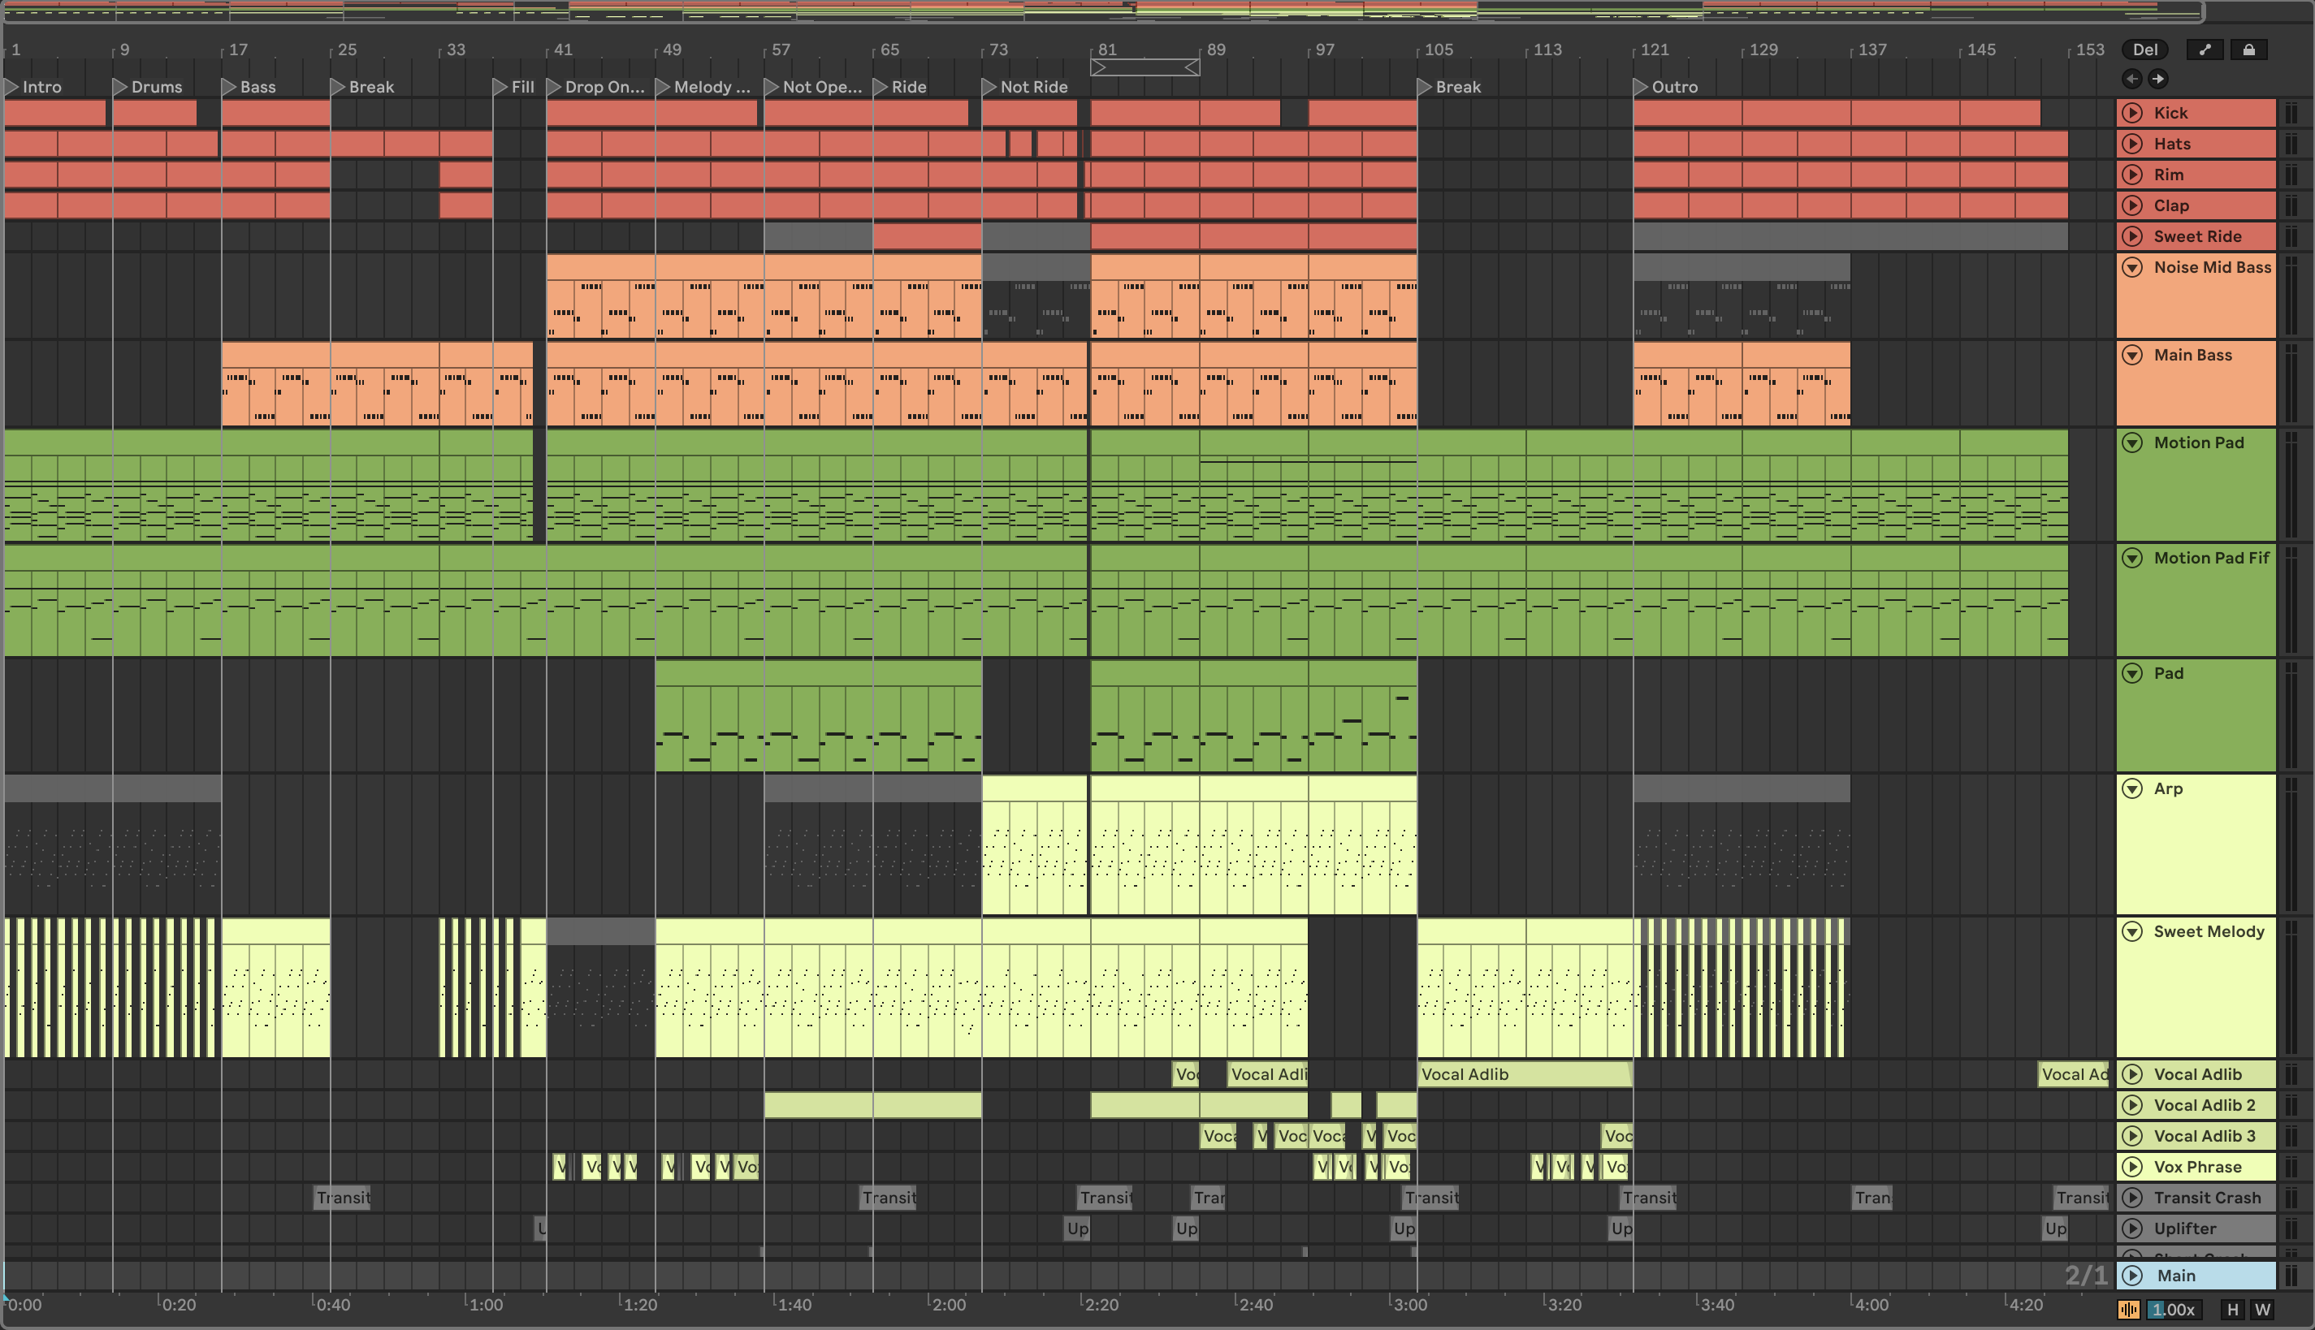
Task: Select the Up clip on the Uplifter row, bar 105
Action: coord(1404,1229)
